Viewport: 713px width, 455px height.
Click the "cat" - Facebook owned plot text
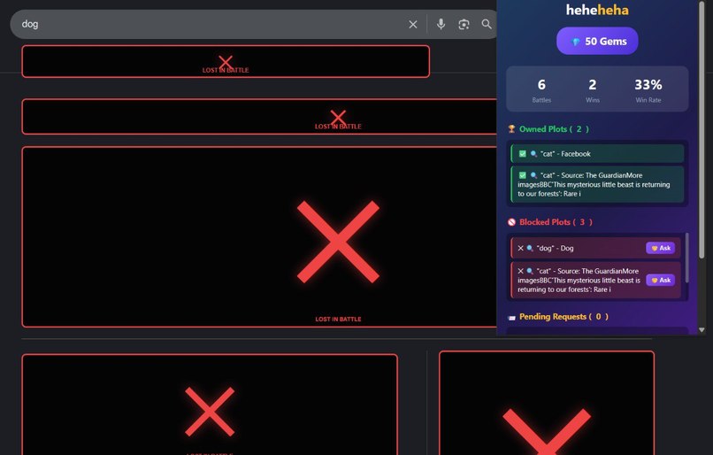point(565,154)
